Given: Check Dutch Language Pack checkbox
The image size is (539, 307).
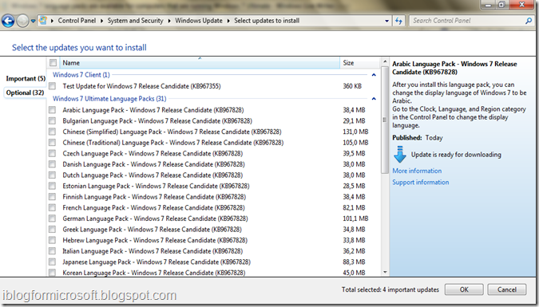Looking at the screenshot, I should (x=52, y=175).
